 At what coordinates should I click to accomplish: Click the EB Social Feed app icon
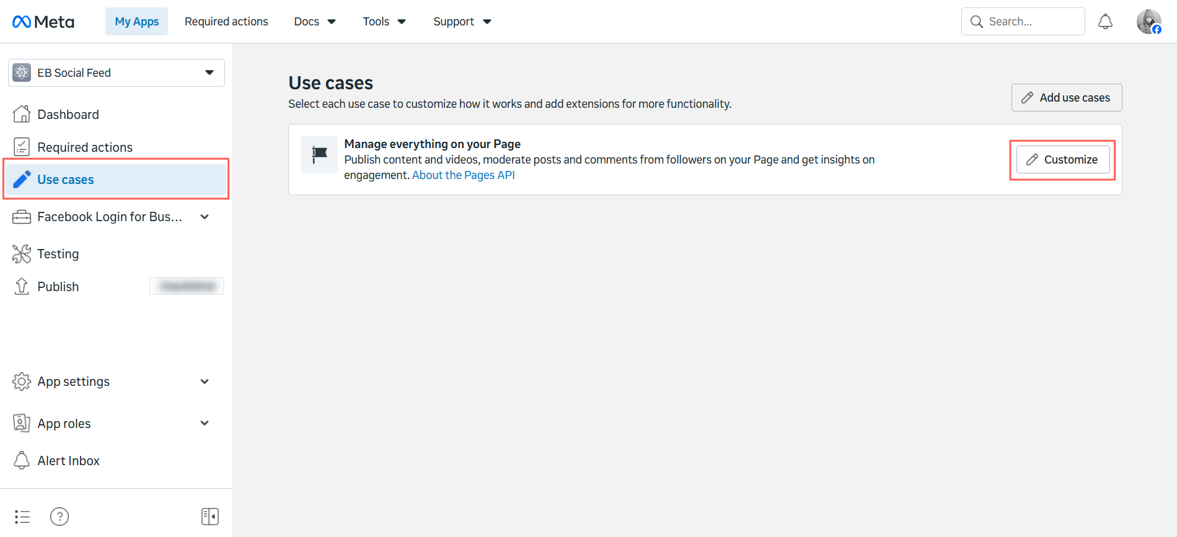(x=22, y=73)
